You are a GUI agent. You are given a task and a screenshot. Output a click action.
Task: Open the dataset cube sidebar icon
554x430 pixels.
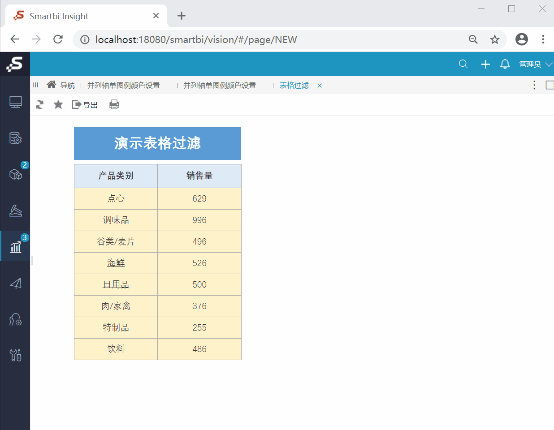pyautogui.click(x=16, y=174)
